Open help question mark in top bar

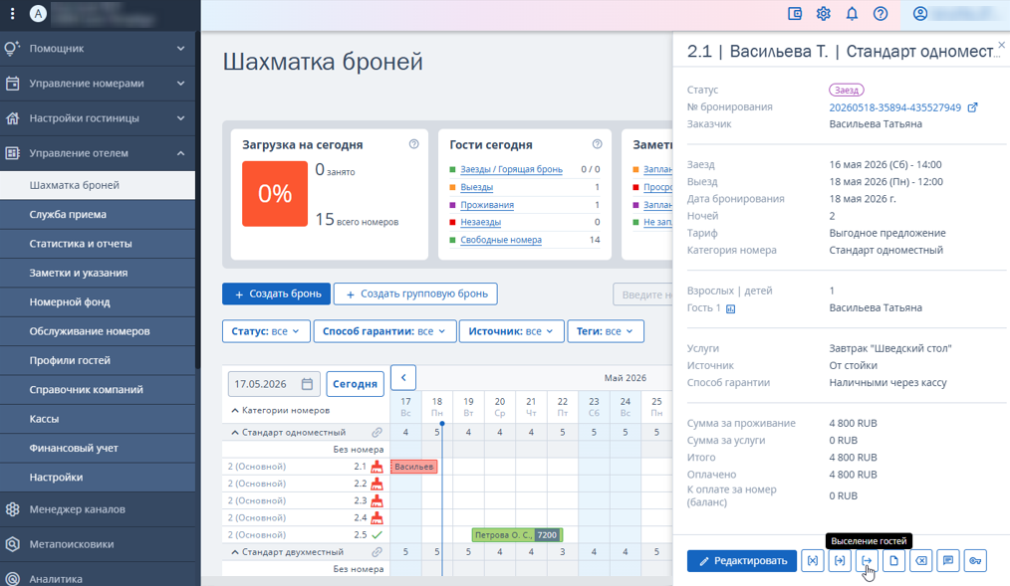click(880, 14)
